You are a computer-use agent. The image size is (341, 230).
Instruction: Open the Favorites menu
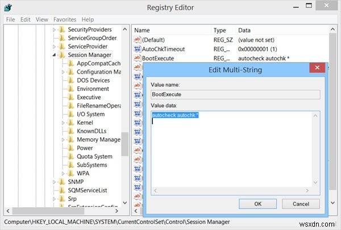(x=65, y=19)
